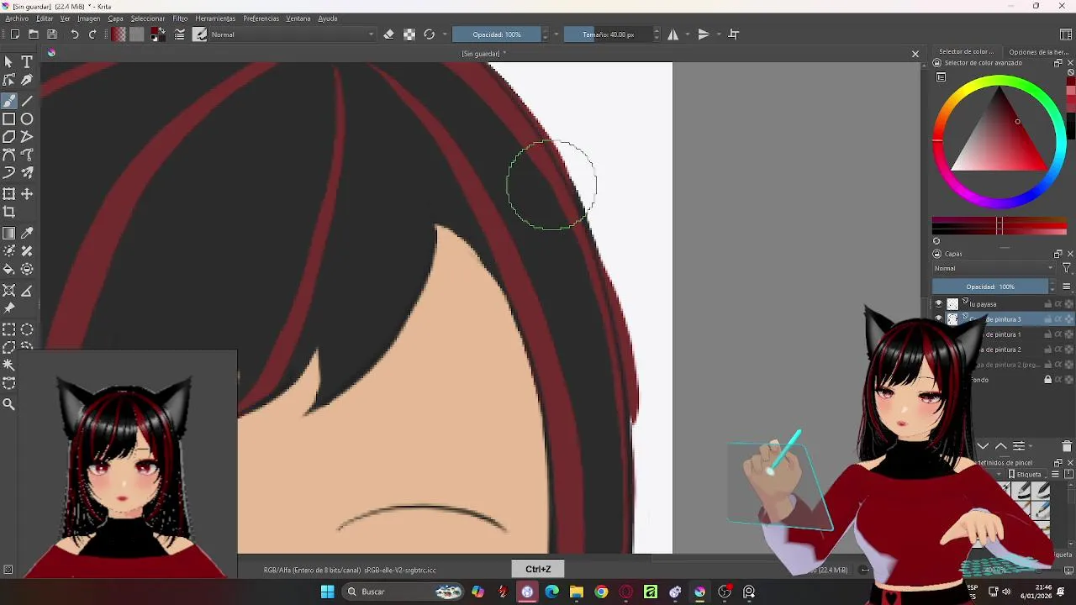Select the Multibrush tool
Viewport: 1076px width, 605px height.
coord(27,172)
